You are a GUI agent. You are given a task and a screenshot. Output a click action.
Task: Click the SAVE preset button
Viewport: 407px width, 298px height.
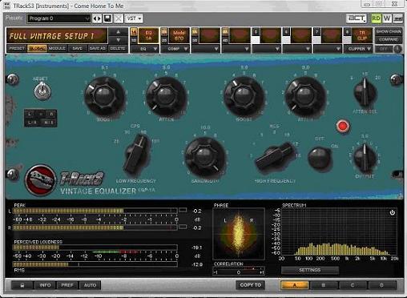[x=77, y=48]
